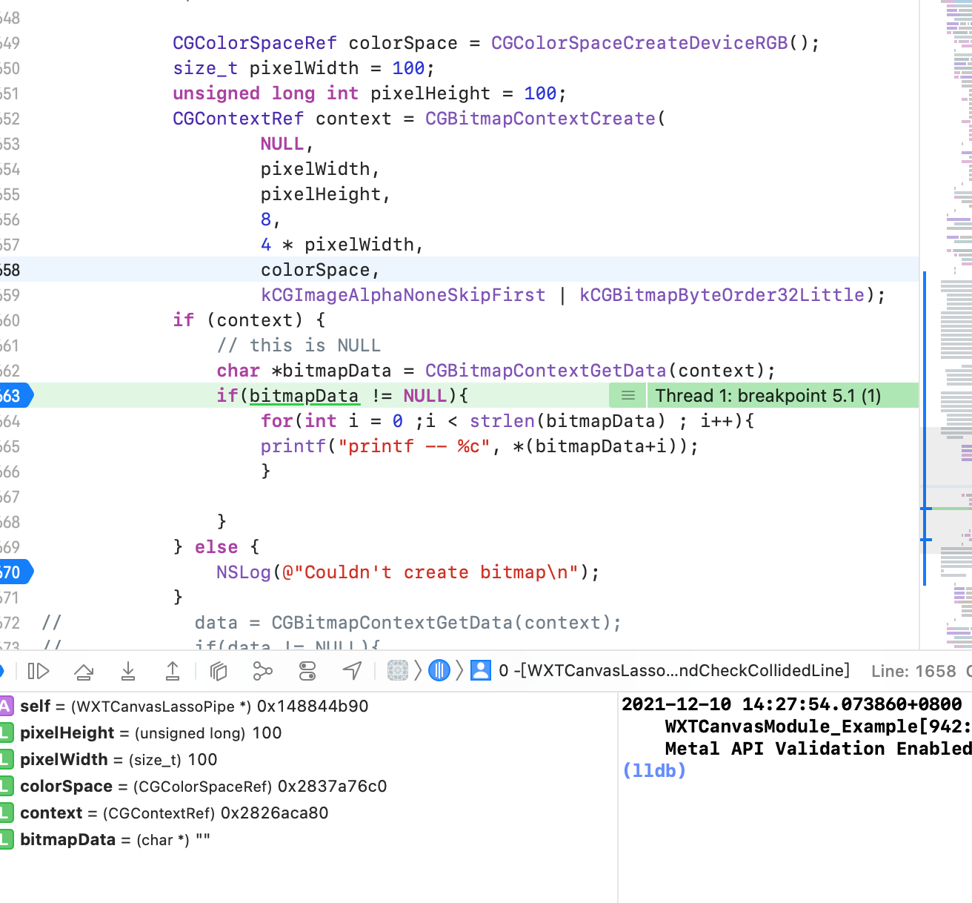The image size is (972, 903).
Task: Select the stack frame person icon
Action: 481,671
